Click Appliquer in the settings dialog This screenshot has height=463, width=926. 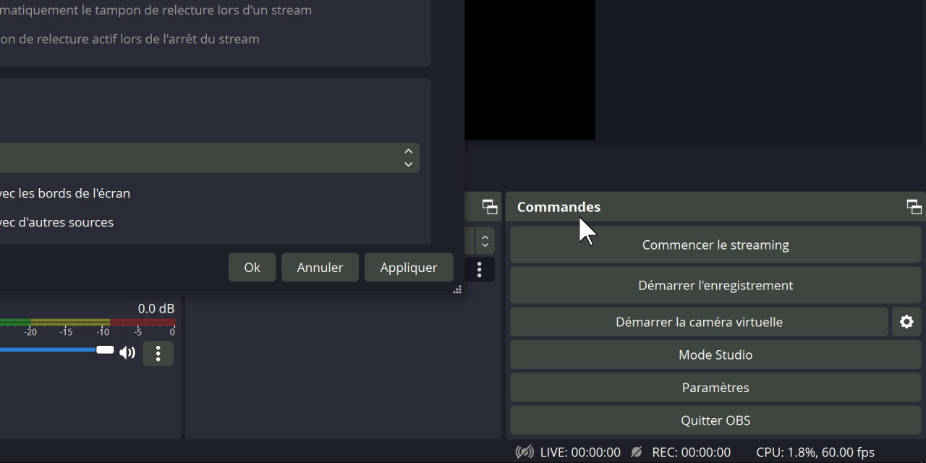point(409,267)
